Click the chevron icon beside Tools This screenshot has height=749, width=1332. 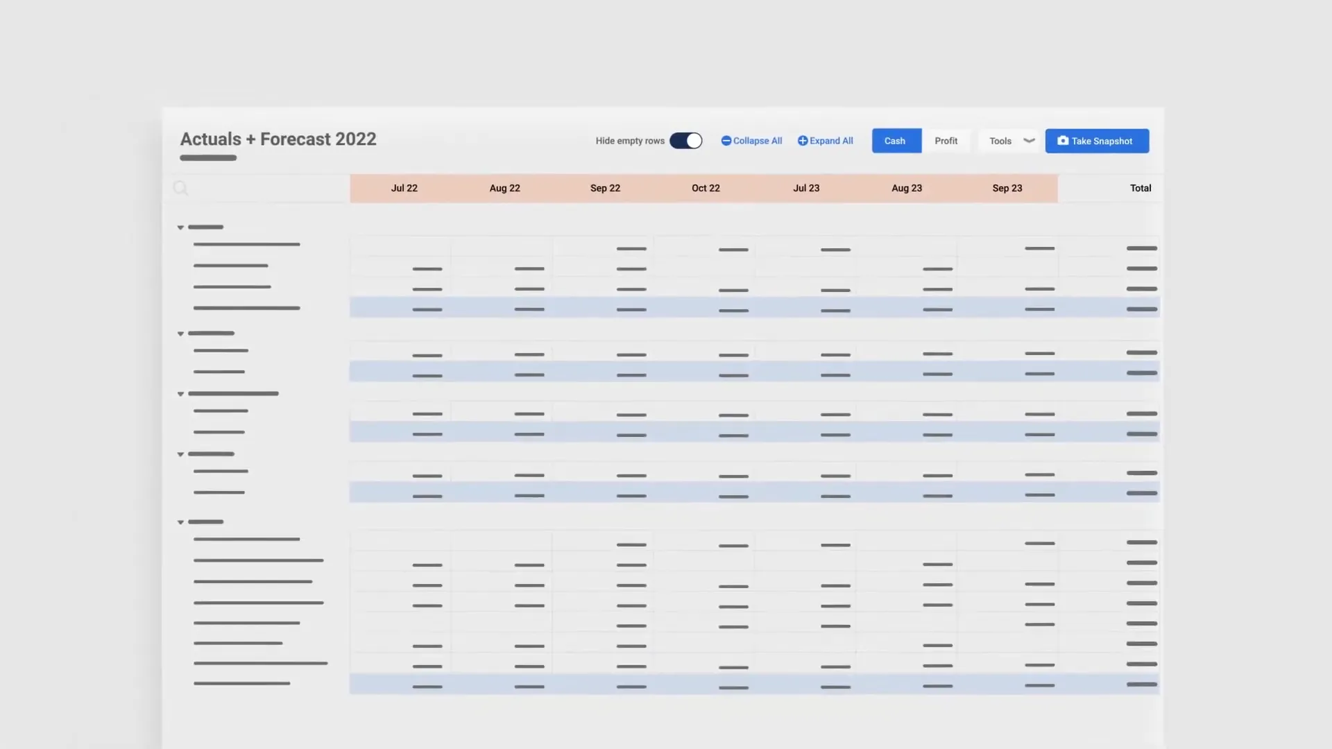click(x=1028, y=140)
